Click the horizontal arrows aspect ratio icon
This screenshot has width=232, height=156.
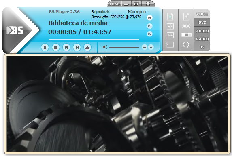(x=170, y=36)
